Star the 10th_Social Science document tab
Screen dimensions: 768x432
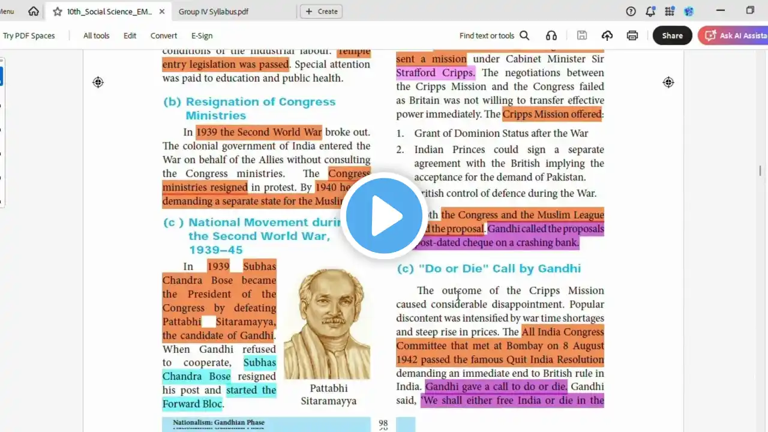click(x=57, y=11)
